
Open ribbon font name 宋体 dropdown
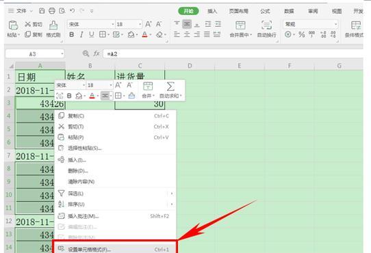pos(113,25)
